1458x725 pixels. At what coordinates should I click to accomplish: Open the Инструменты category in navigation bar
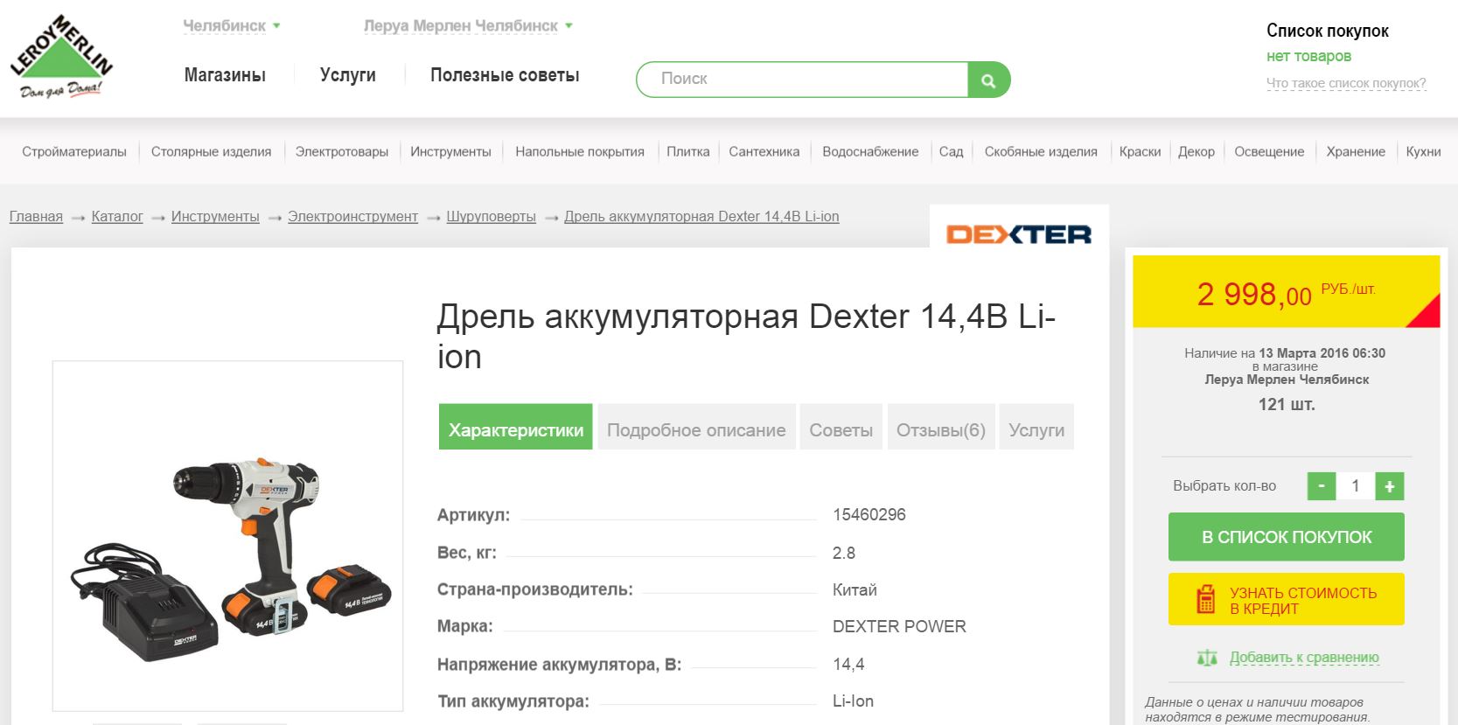[451, 151]
